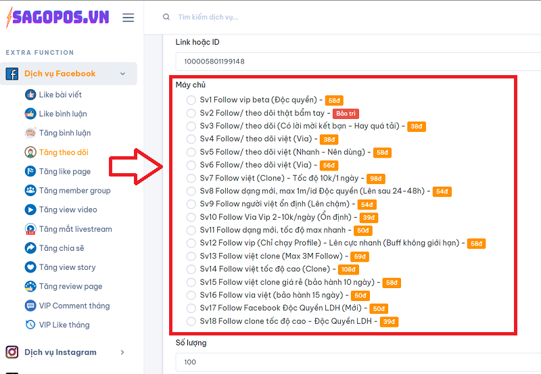Click the Like bài viết thumbs-up icon
This screenshot has height=374, width=541.
coord(30,95)
